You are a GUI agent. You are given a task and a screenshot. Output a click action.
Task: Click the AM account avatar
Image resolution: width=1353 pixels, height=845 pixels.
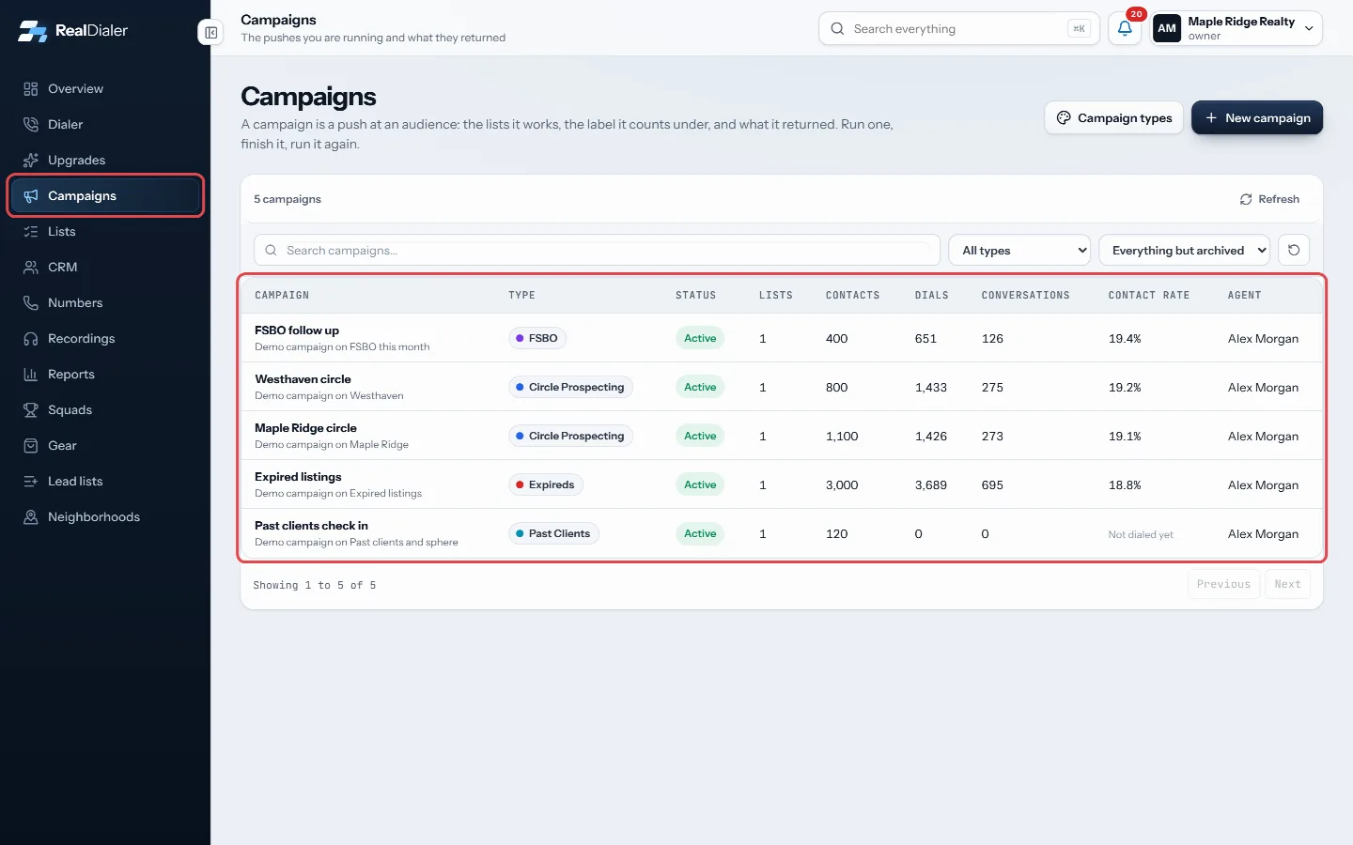1167,28
